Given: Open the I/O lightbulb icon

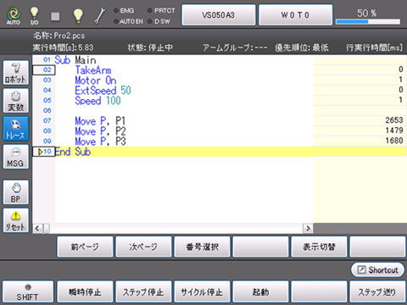Looking at the screenshot, I should coord(34,15).
